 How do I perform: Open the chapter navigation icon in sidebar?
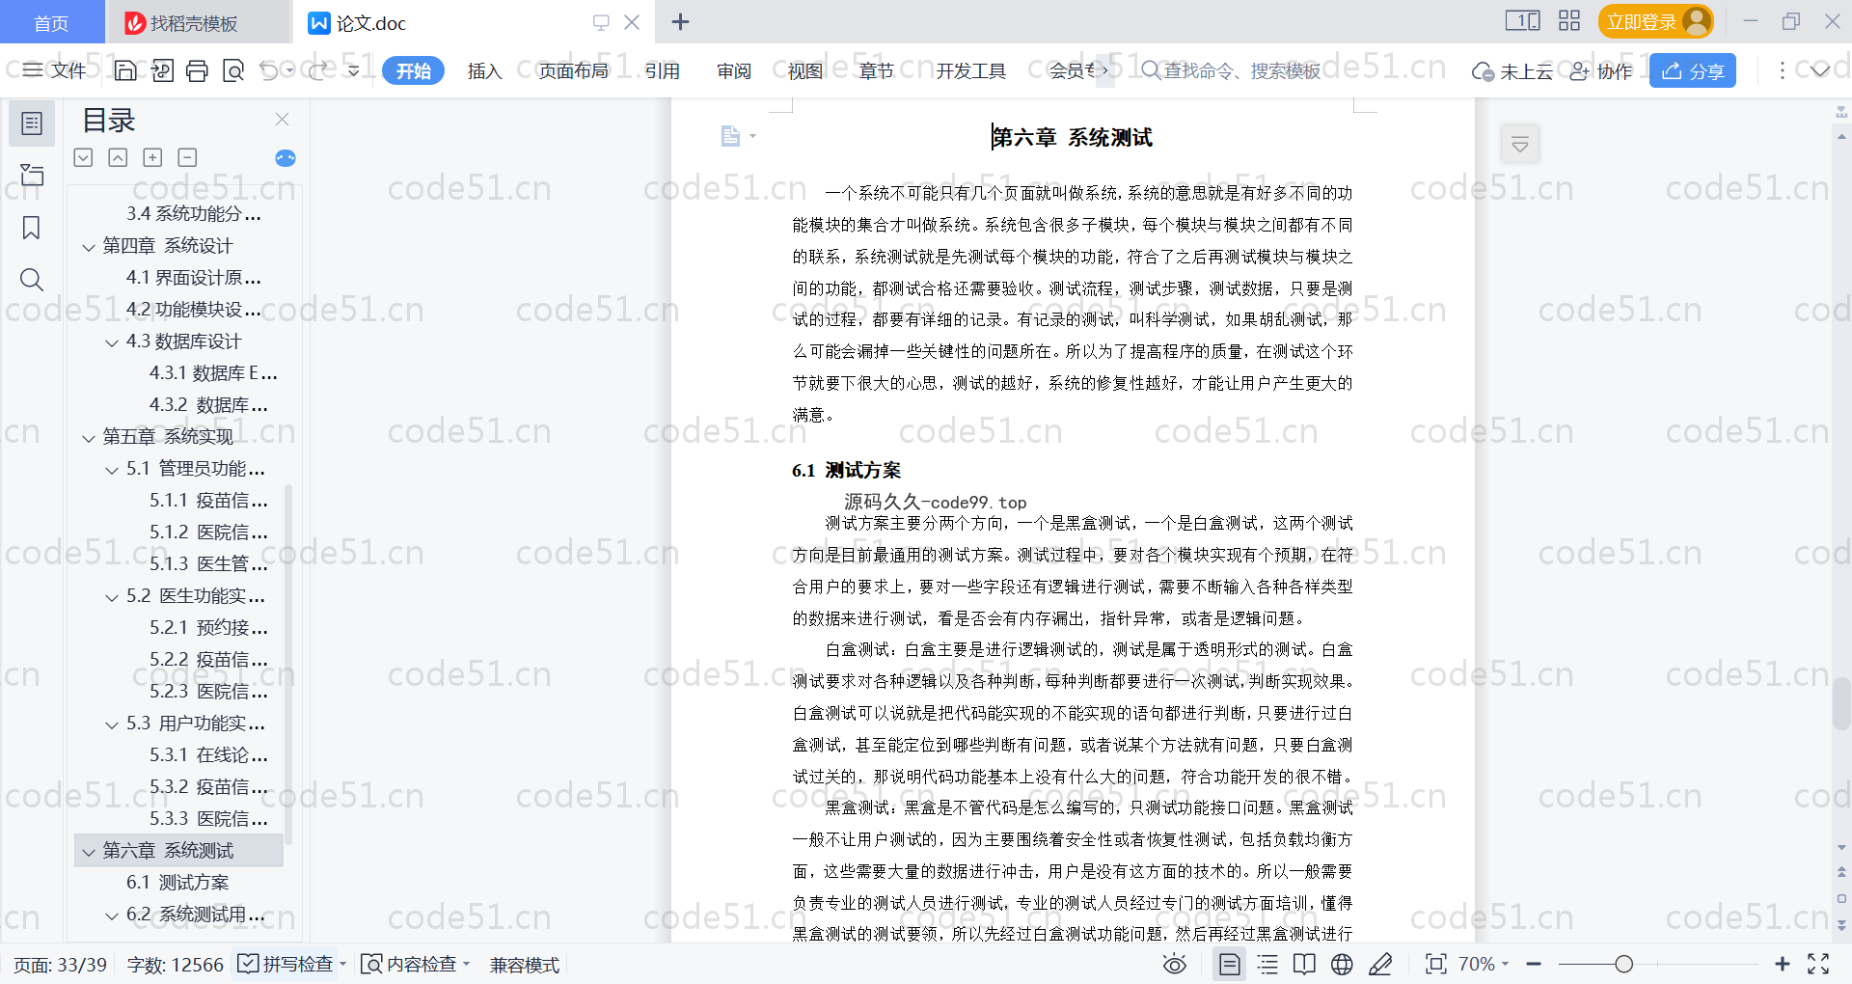click(32, 175)
